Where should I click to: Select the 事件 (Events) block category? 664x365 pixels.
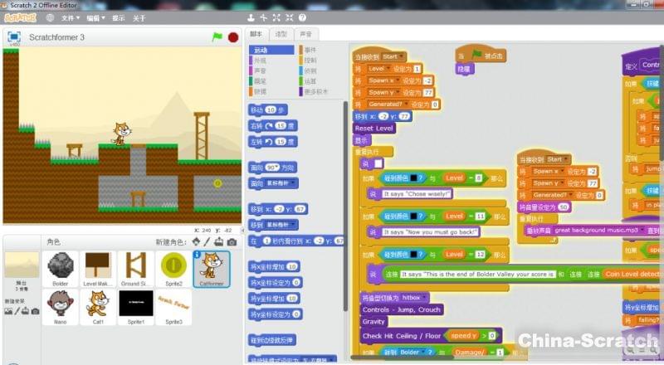[x=310, y=50]
